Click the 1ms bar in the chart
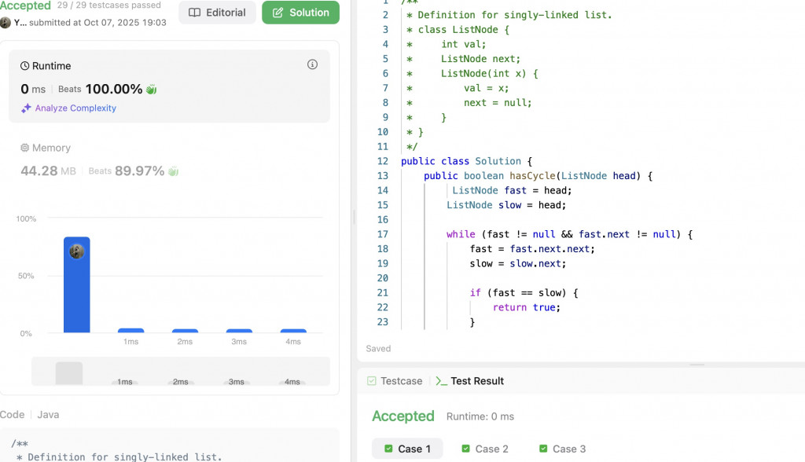Screen dimensions: 805x462 pos(131,331)
